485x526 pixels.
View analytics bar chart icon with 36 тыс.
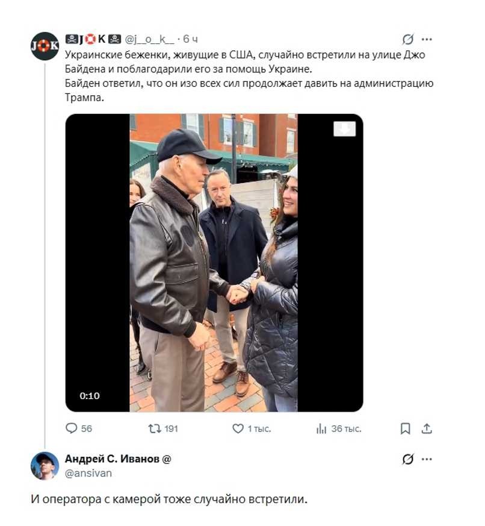click(x=321, y=428)
